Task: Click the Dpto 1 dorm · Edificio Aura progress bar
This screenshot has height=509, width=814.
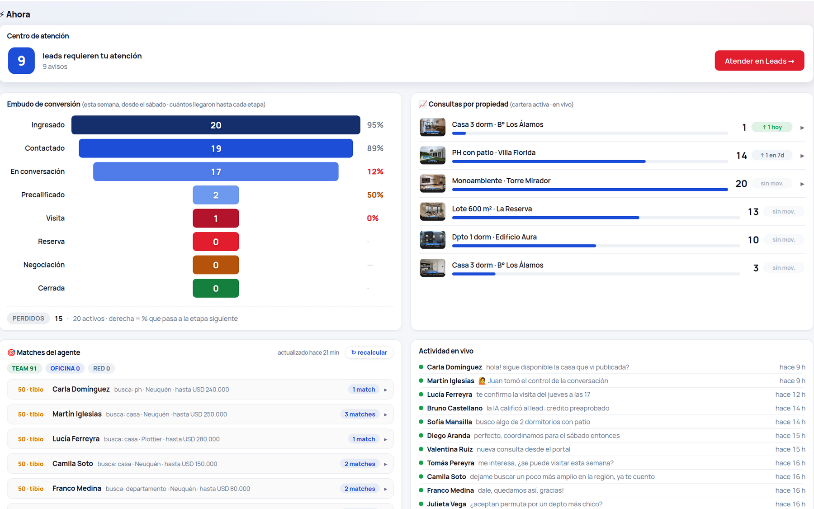Action: [596, 246]
